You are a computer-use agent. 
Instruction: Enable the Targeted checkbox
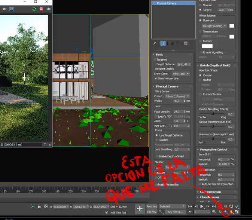pos(155,60)
